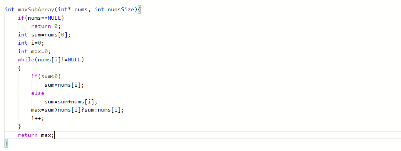The height and width of the screenshot is (151, 401).
Task: Click the opening brace after numsSize)
Action: (139, 10)
